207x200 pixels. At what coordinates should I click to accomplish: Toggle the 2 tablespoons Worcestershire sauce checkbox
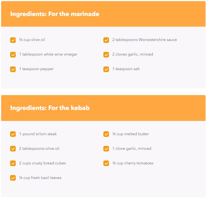106,40
